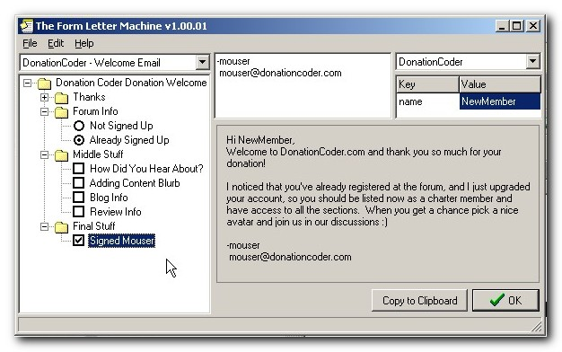Select the Signed Mouser tree label
This screenshot has width=562, height=352.
[122, 241]
